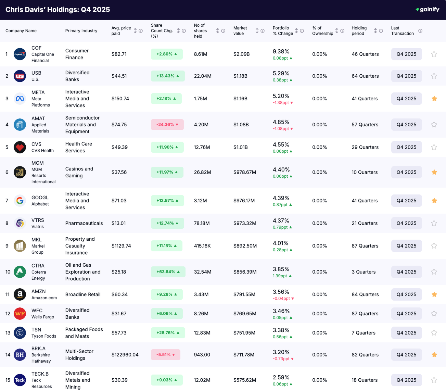Image resolution: width=446 pixels, height=391 pixels.
Task: Toggle the star on the Amazon row
Action: [x=434, y=294]
